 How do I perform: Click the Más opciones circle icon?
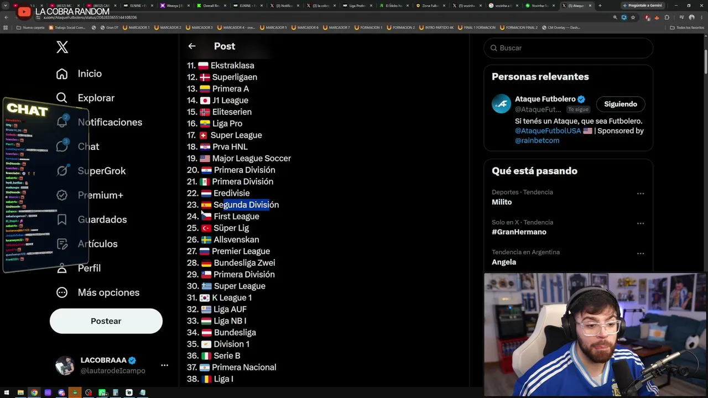[x=62, y=292]
